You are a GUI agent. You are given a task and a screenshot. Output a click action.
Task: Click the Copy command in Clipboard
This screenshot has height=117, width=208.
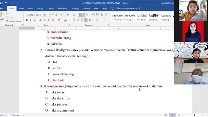9,17
